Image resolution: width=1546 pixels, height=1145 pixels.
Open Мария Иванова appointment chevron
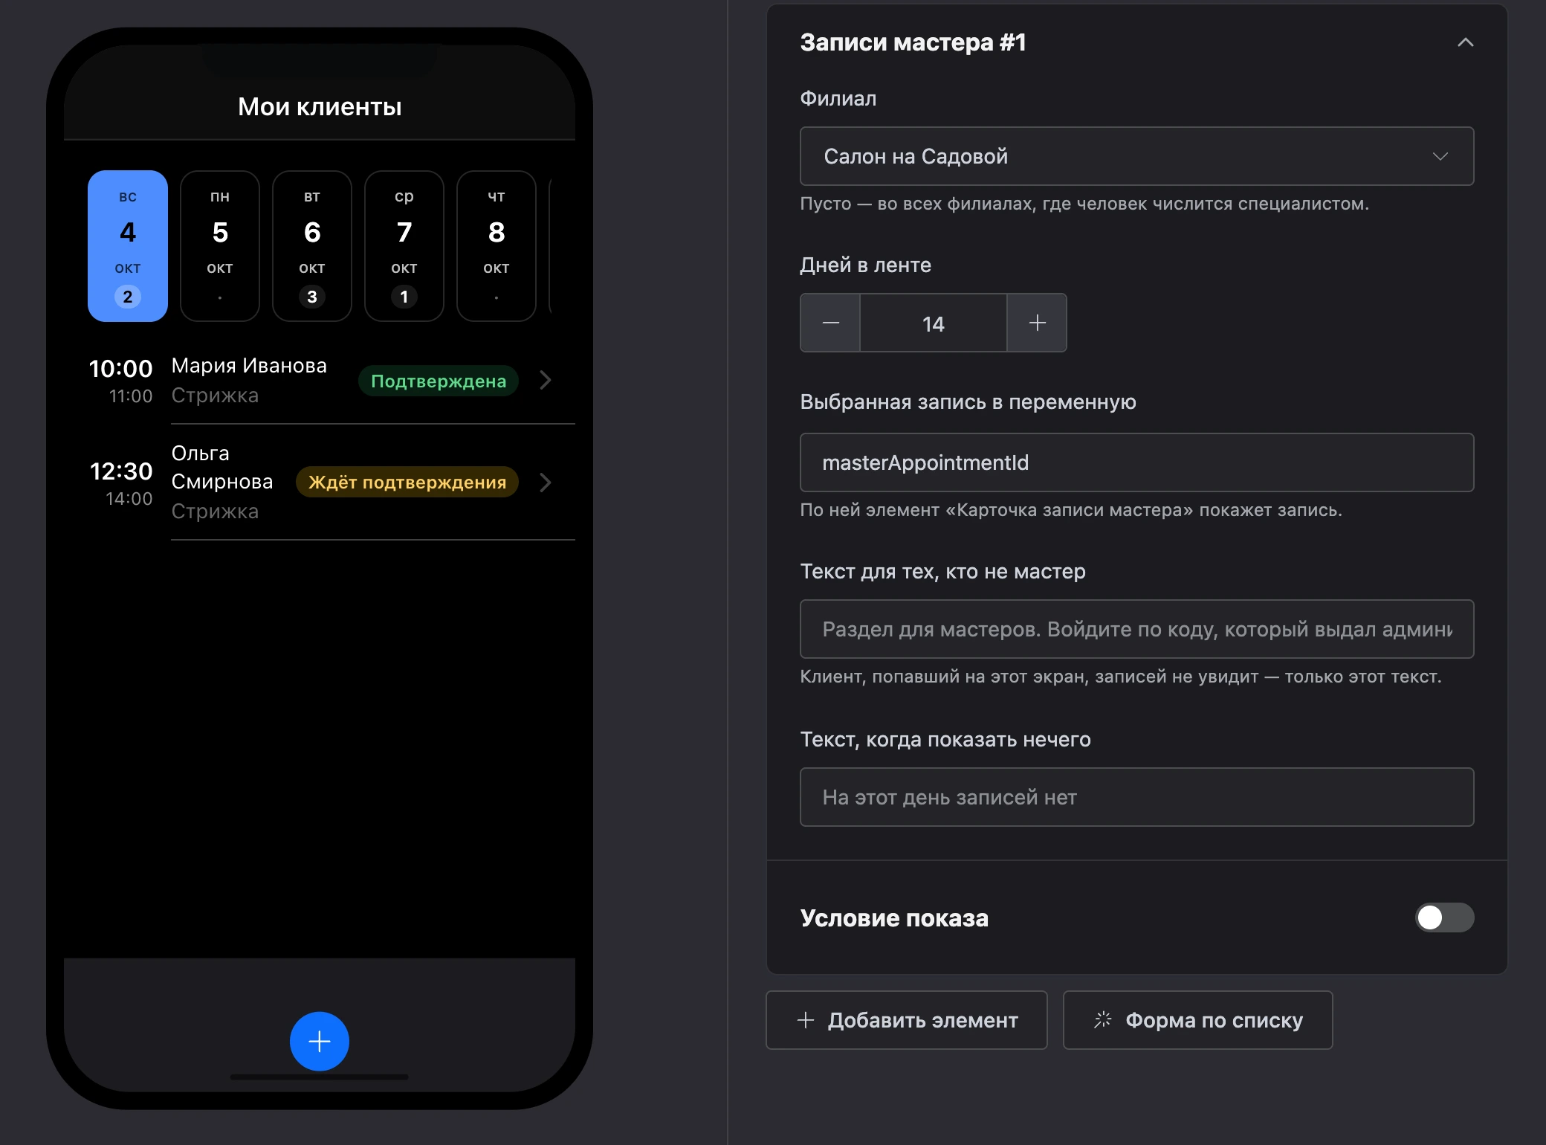pos(546,381)
